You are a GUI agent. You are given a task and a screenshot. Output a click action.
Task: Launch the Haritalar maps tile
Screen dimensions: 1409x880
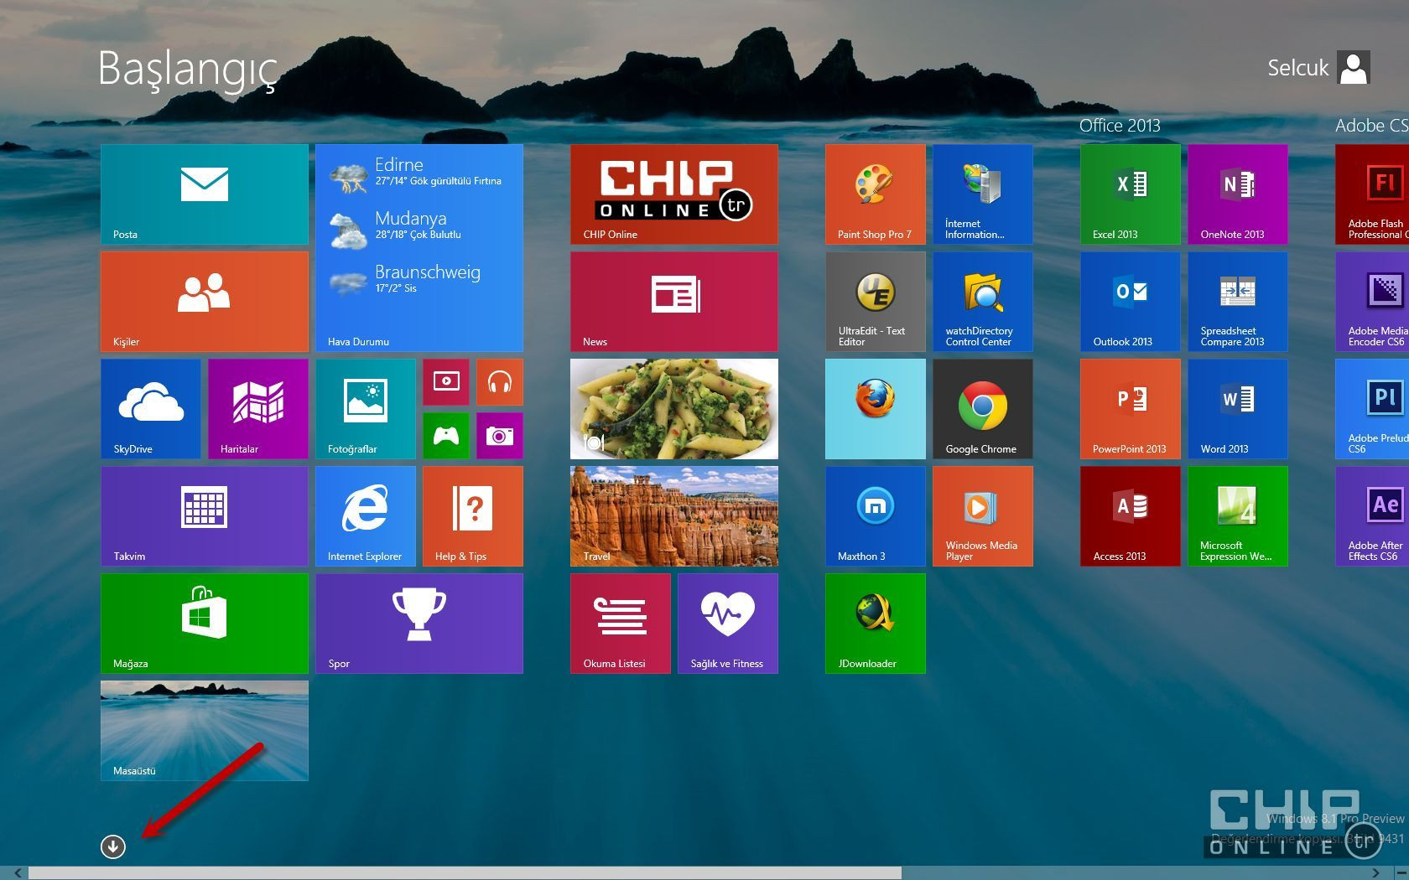(x=258, y=409)
